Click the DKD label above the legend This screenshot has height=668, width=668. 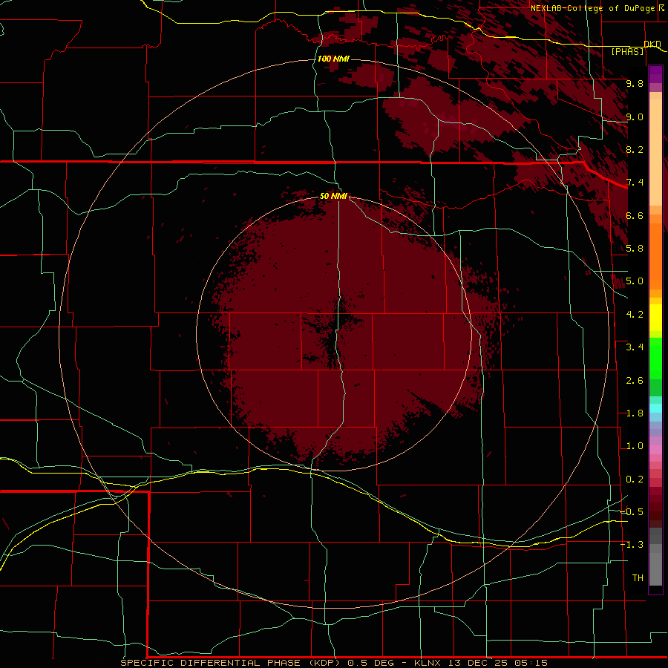point(652,44)
